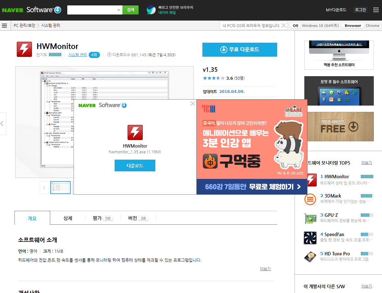Close the download popup with X
Image resolution: width=382 pixels, height=293 pixels.
click(x=193, y=103)
